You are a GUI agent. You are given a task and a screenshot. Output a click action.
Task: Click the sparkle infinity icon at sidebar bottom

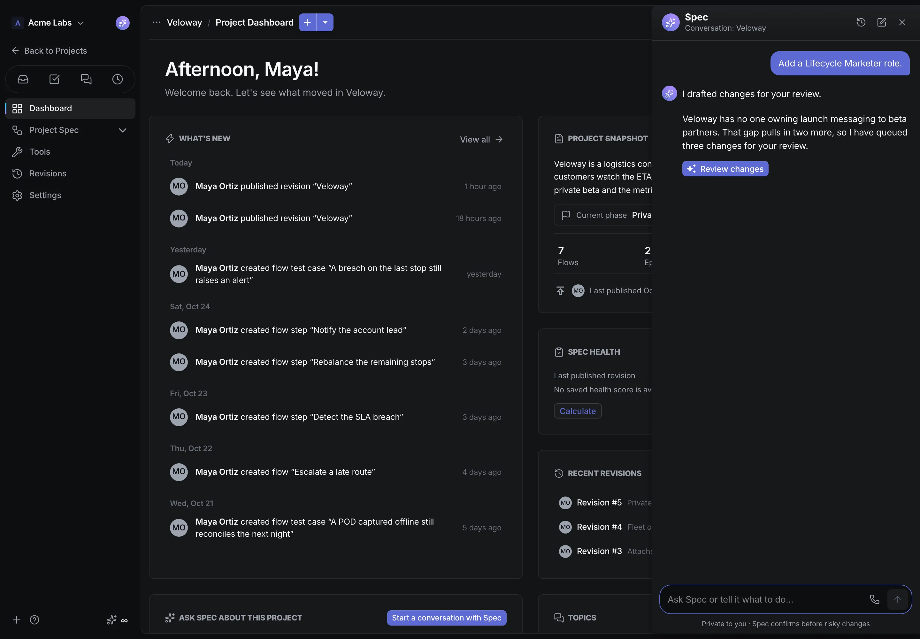click(x=117, y=620)
